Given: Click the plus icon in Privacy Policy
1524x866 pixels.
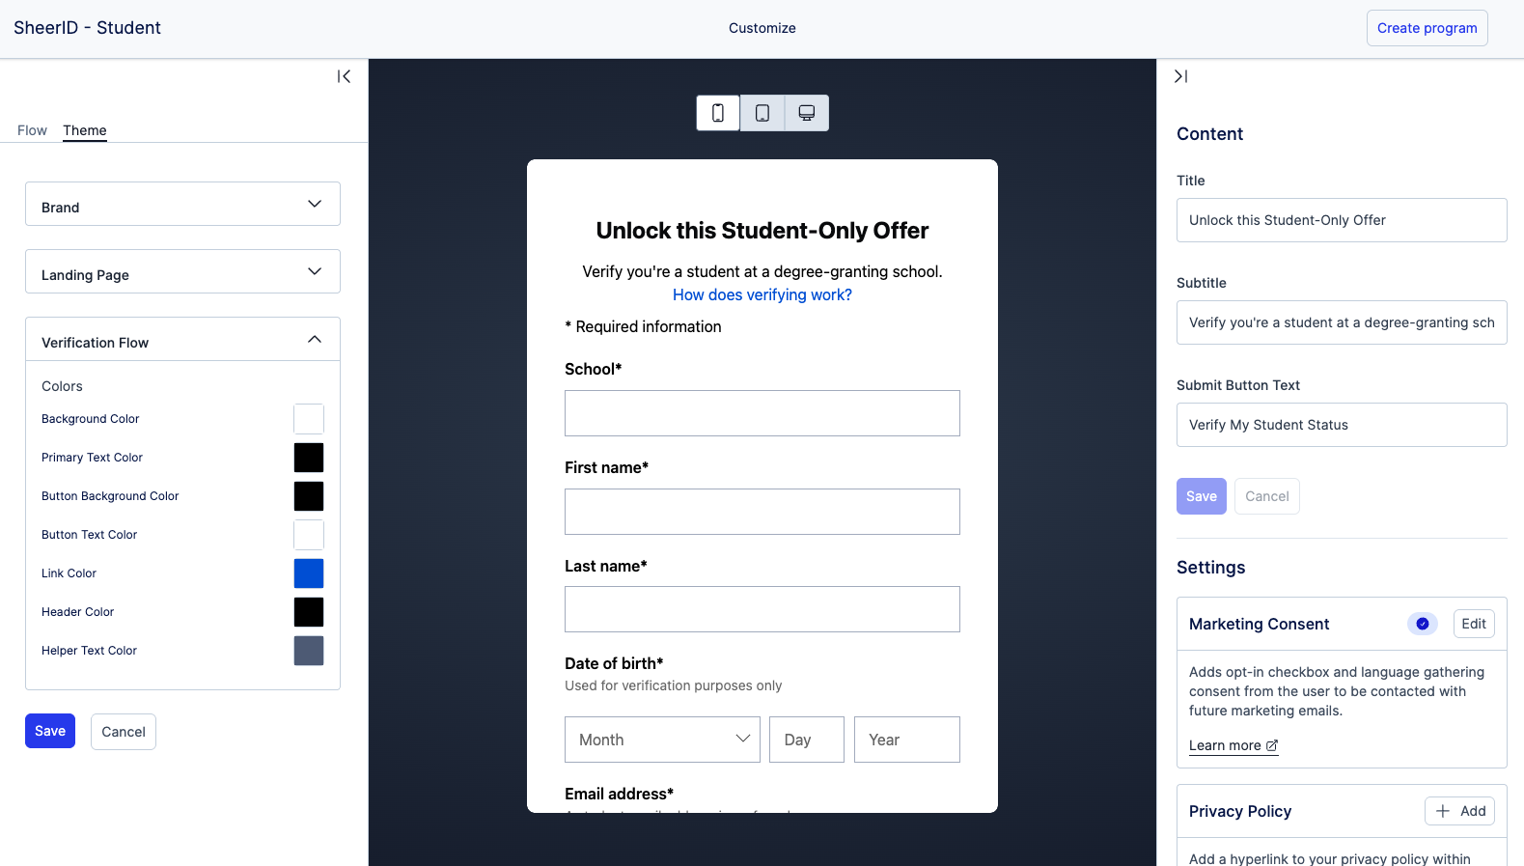Looking at the screenshot, I should [x=1443, y=811].
